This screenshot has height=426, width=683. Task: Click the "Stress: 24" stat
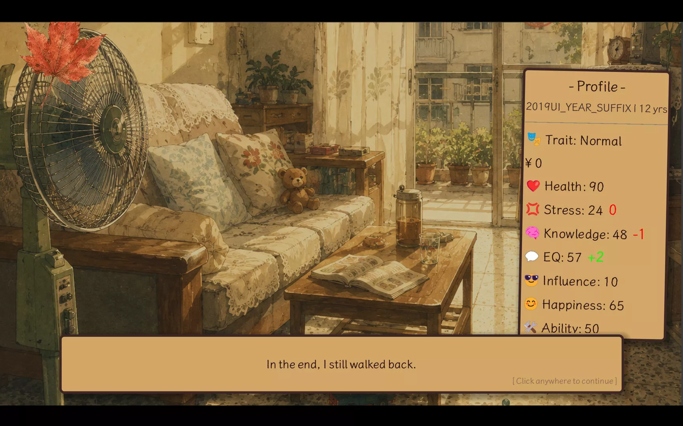click(x=573, y=210)
